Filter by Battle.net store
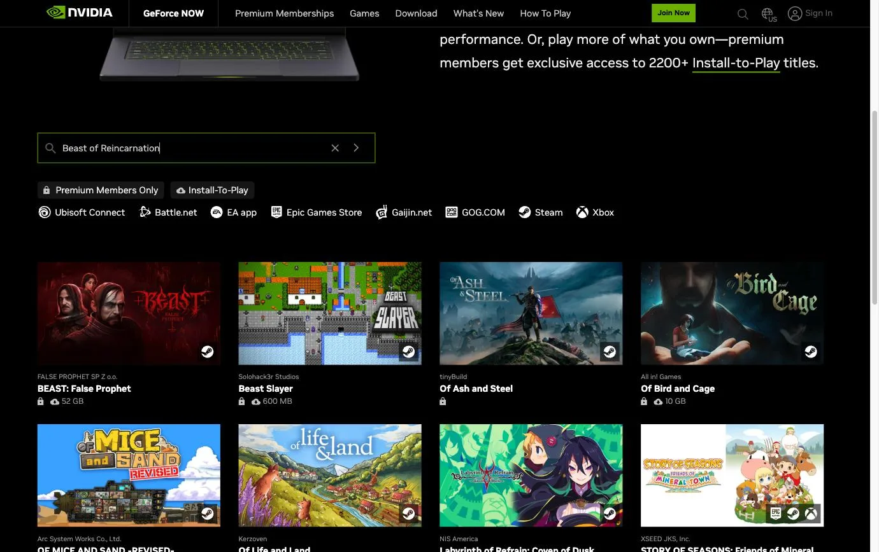This screenshot has width=879, height=552. coord(168,212)
